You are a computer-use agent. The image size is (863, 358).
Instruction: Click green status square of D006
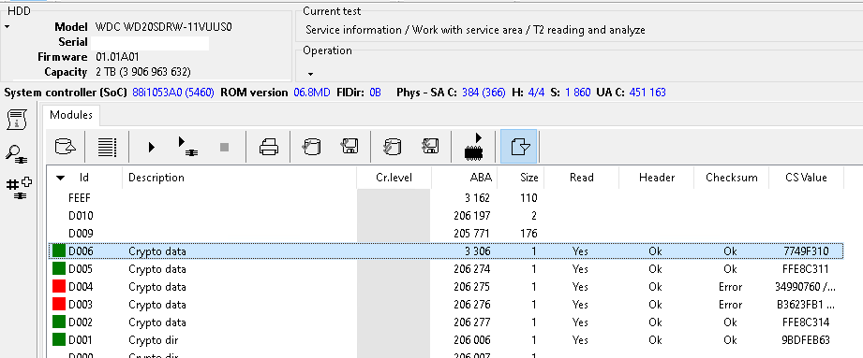[59, 251]
